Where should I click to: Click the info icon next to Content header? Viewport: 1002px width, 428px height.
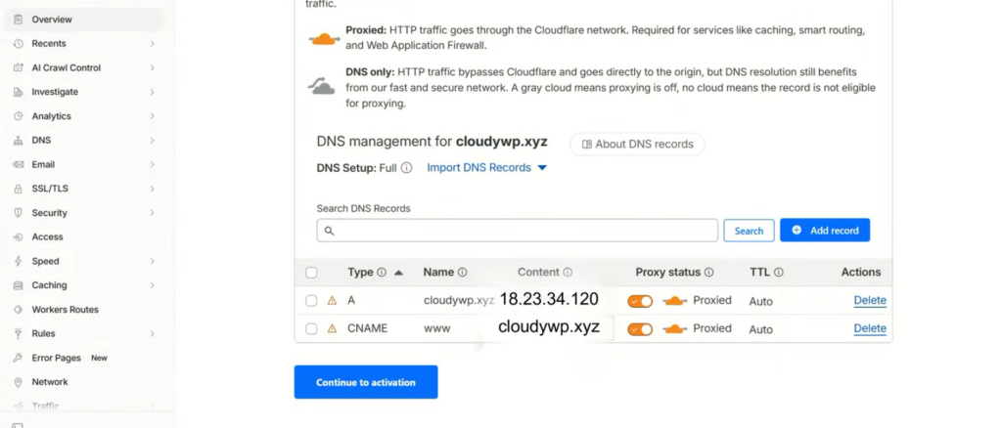click(x=568, y=273)
